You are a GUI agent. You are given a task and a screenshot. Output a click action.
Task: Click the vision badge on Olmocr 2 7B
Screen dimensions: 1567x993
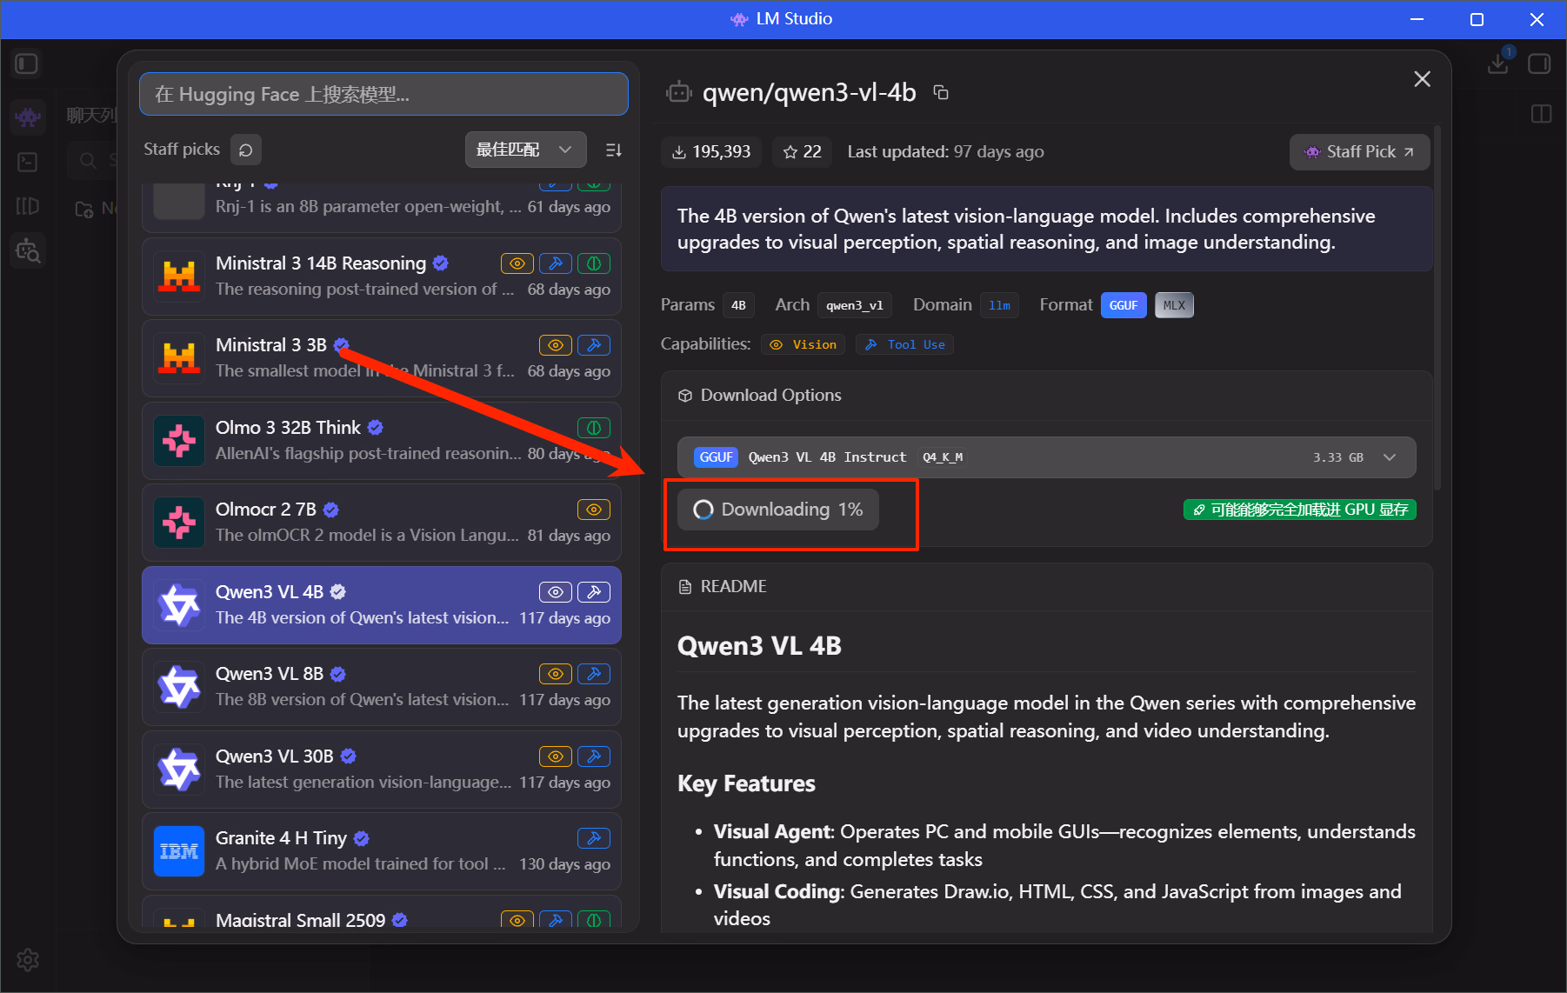click(x=594, y=510)
